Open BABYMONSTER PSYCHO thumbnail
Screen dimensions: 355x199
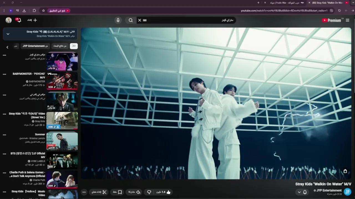coord(62,81)
